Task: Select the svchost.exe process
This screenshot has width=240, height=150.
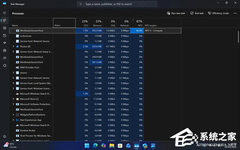Action: (95, 36)
